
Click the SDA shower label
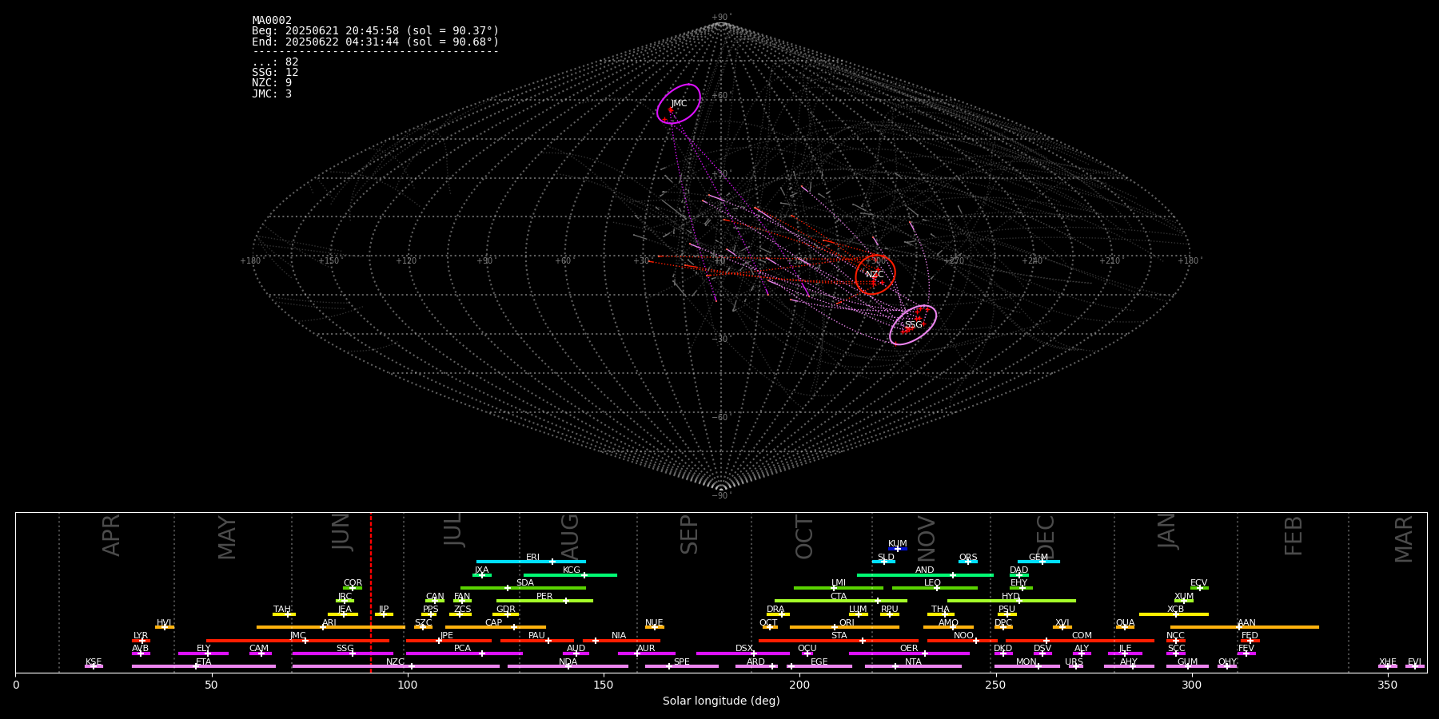(525, 583)
